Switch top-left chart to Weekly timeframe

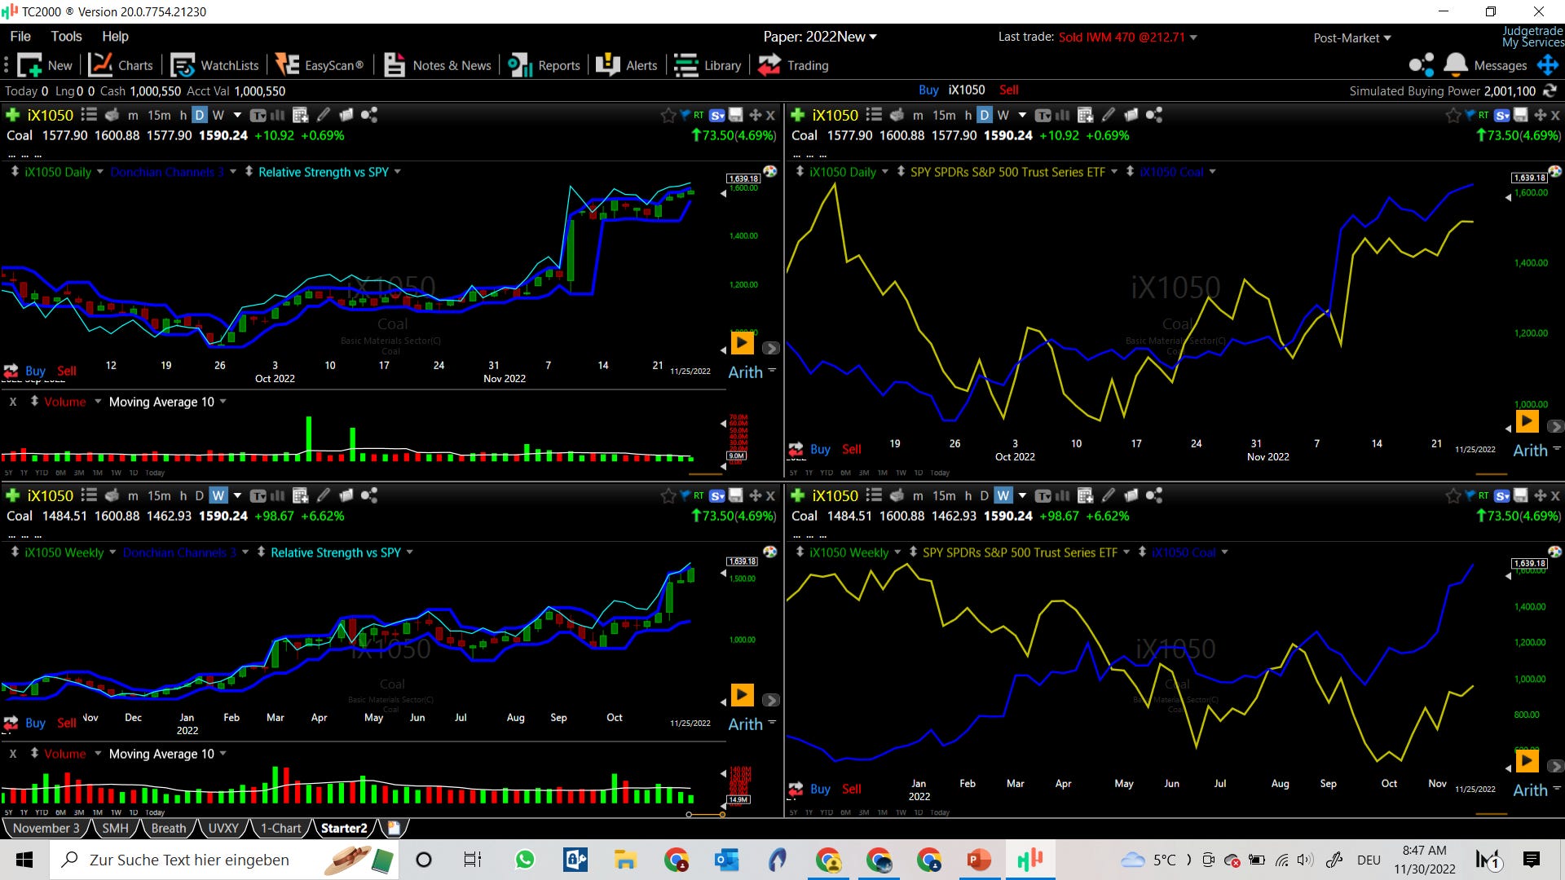coord(218,115)
